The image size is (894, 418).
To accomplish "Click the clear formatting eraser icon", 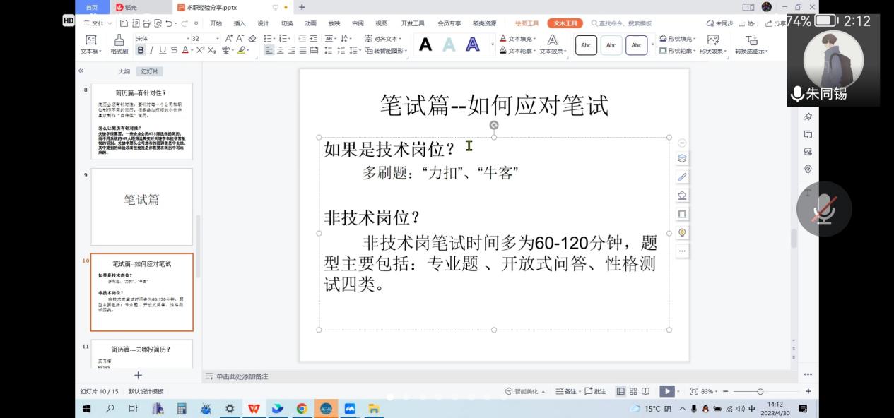I will point(252,39).
